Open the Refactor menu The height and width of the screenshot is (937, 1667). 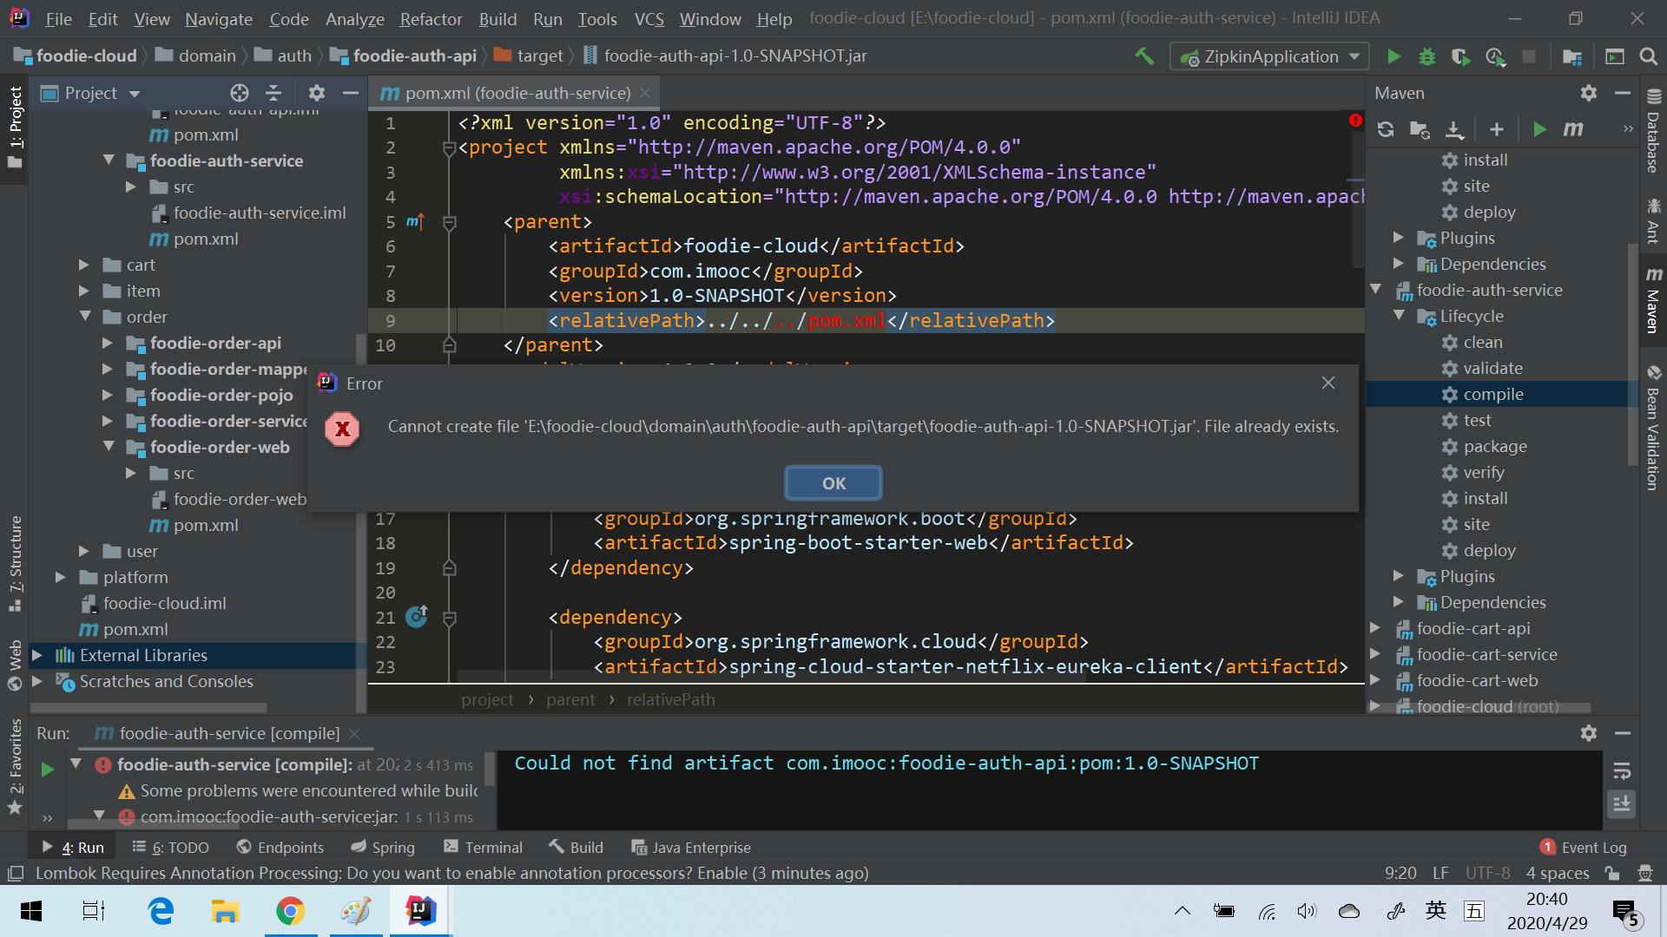click(x=431, y=18)
